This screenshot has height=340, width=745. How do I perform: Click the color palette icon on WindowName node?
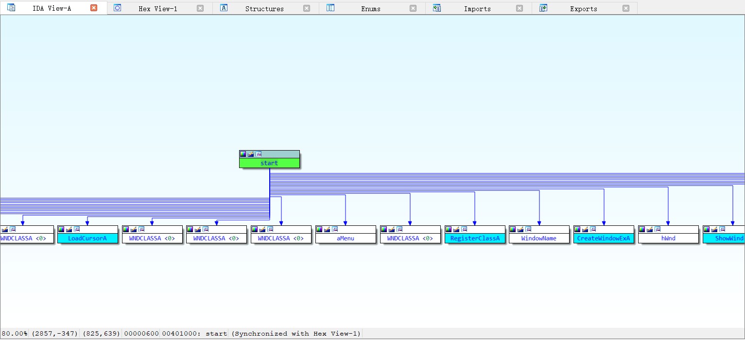point(513,229)
